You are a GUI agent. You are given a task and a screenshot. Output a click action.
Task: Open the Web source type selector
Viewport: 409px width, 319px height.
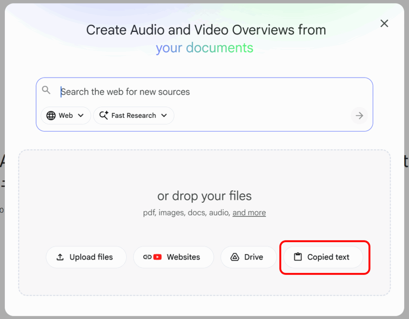tap(66, 115)
